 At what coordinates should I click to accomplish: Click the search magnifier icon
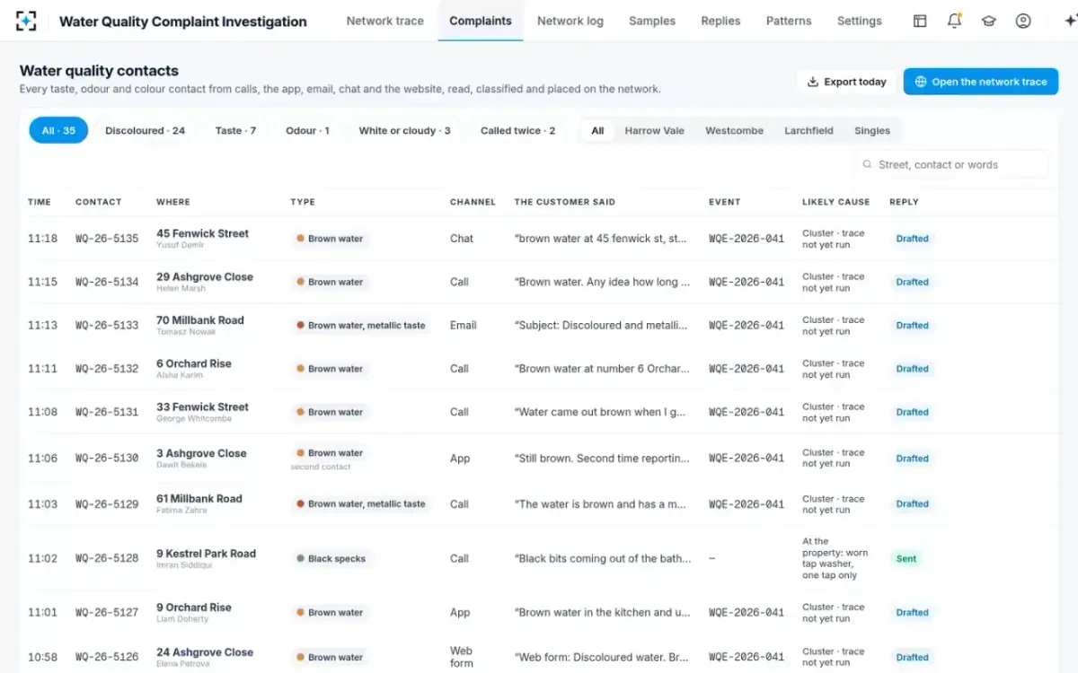coord(867,165)
